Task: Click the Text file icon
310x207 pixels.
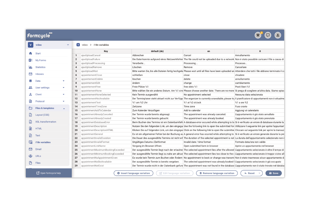Action: pyautogui.click(x=30, y=136)
